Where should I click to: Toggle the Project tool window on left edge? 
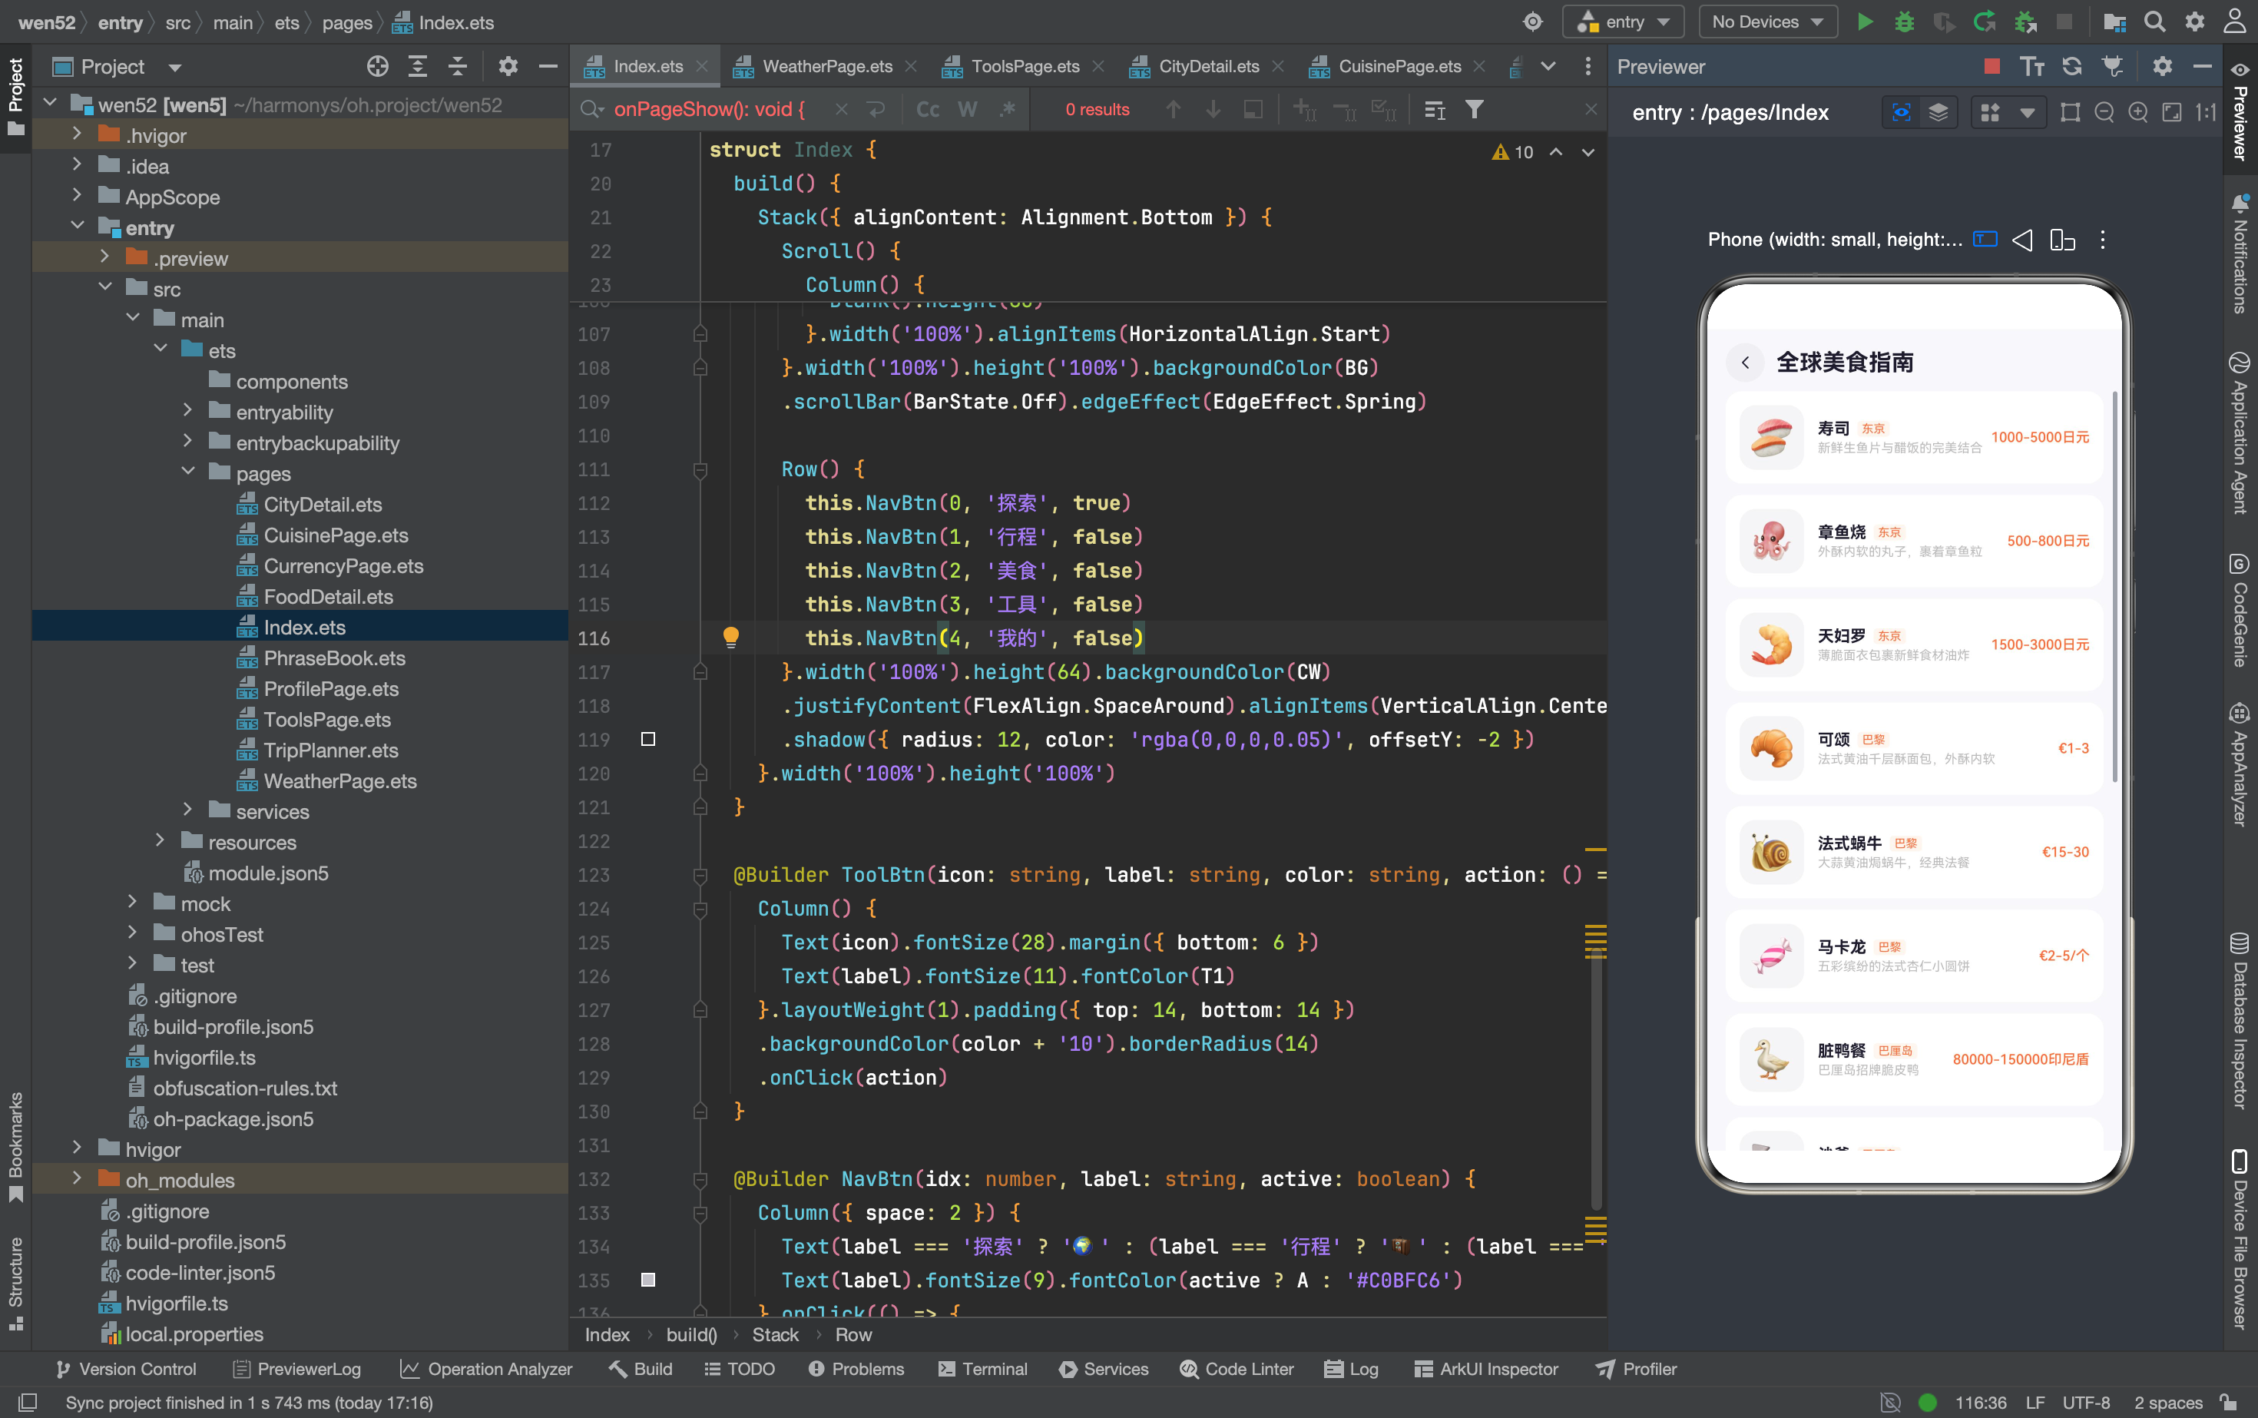16,97
